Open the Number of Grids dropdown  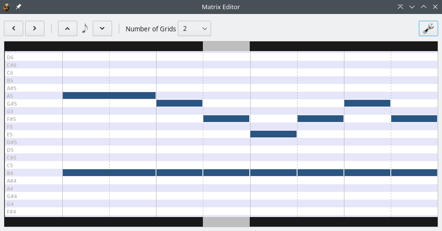click(194, 28)
